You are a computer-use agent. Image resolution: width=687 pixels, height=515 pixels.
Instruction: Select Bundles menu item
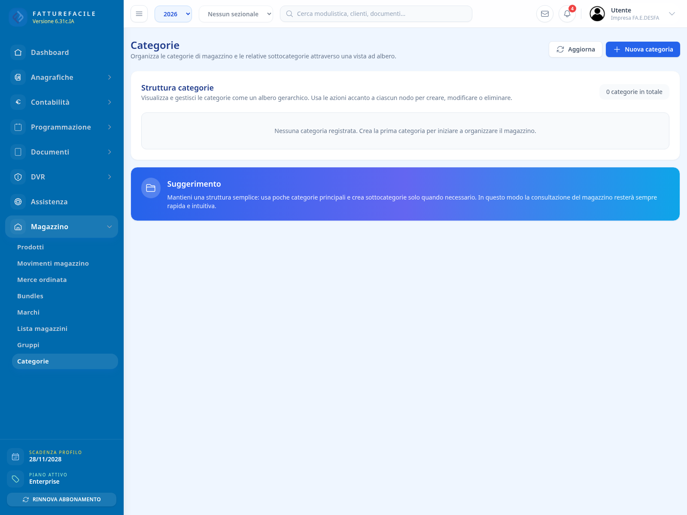pos(30,296)
